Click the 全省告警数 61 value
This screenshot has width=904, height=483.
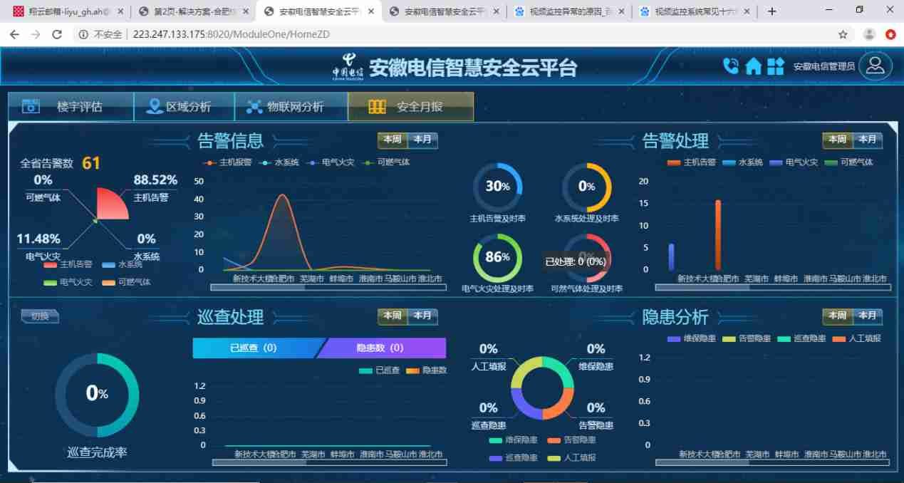pos(91,163)
